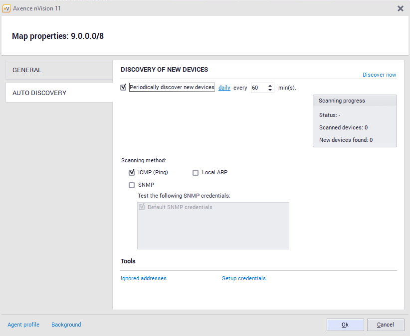
Task: Switch to the GENERAL tab
Action: [59, 70]
